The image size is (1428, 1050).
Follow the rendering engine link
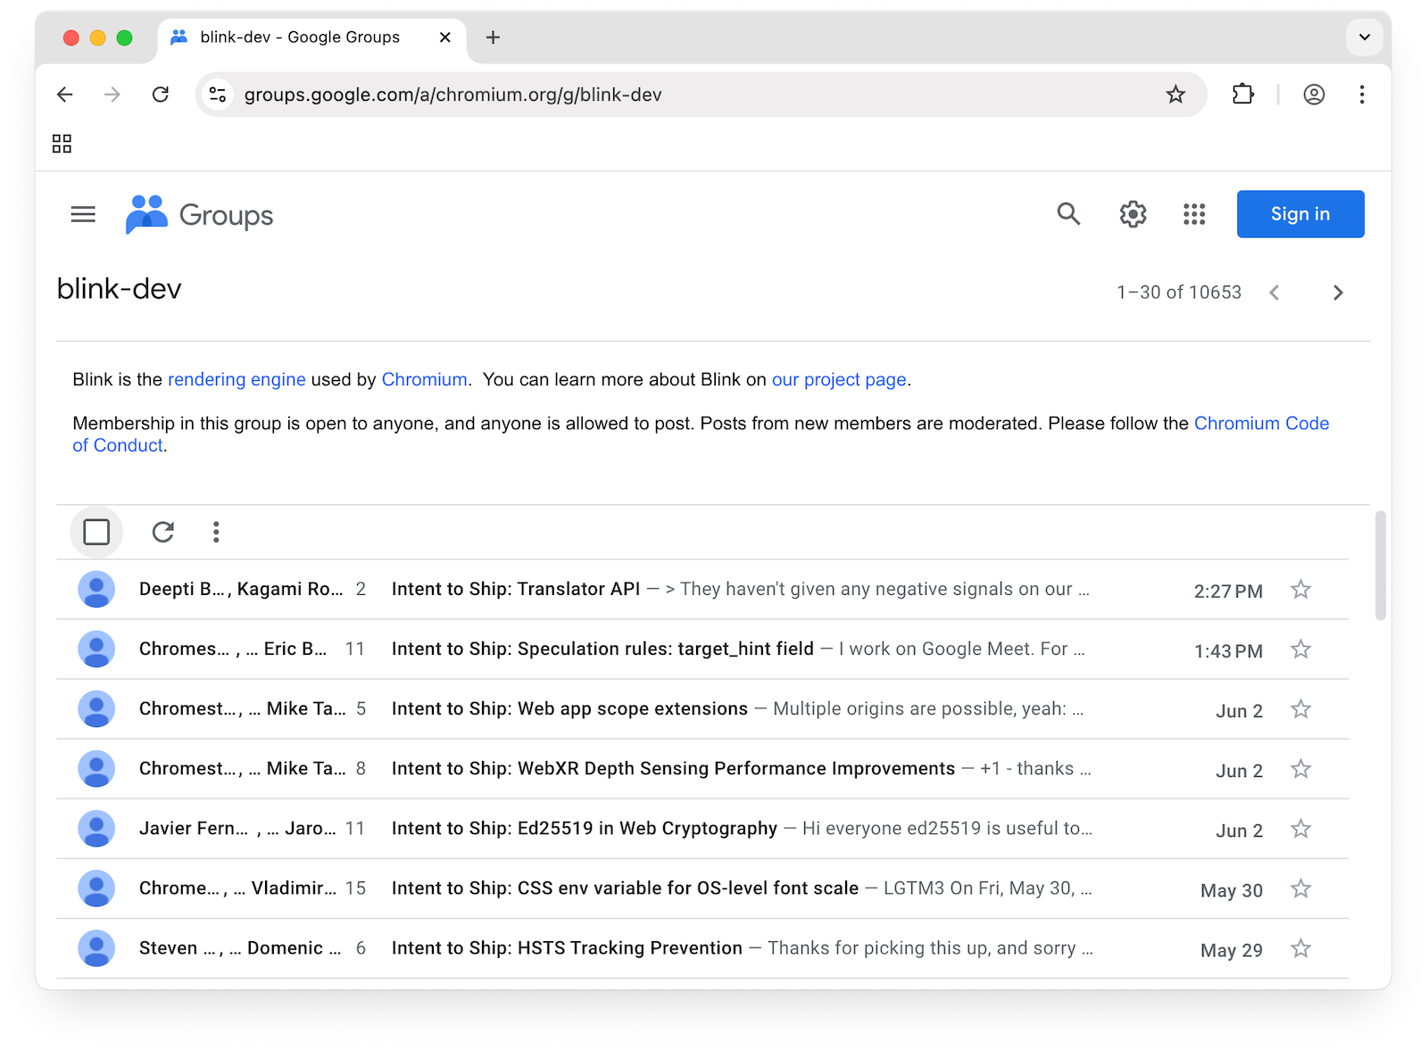[x=237, y=380]
